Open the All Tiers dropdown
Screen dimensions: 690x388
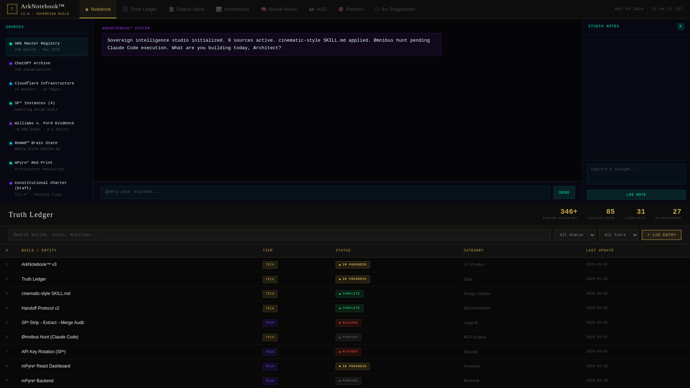pos(618,235)
